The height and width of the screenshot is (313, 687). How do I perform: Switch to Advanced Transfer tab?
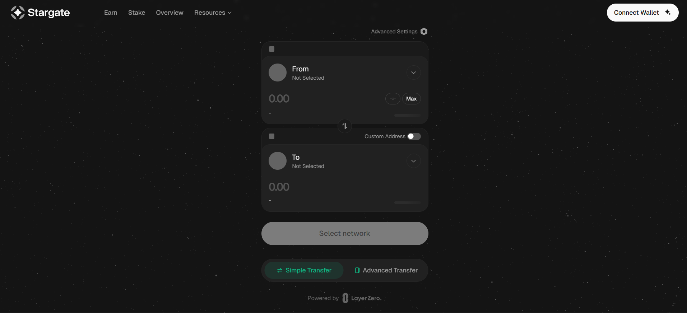coord(386,270)
